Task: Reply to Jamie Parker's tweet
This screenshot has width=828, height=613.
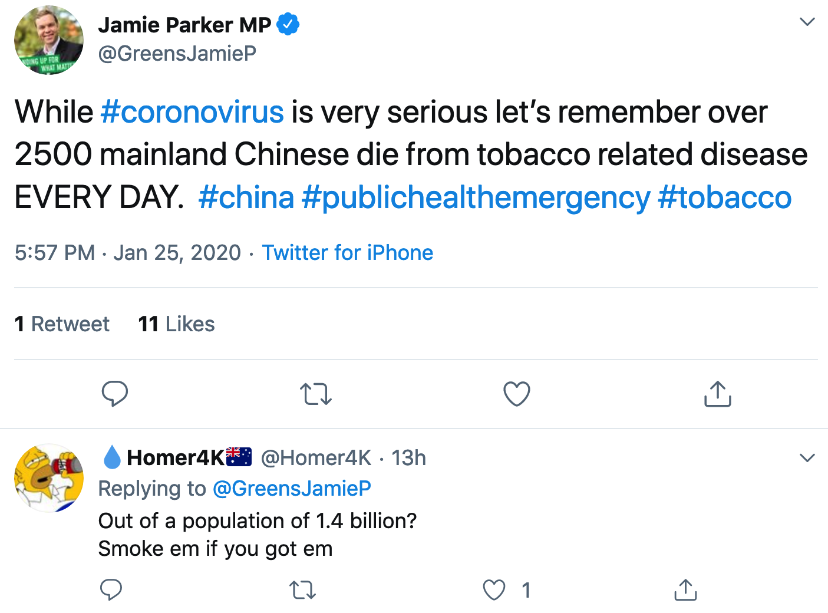Action: pyautogui.click(x=115, y=394)
